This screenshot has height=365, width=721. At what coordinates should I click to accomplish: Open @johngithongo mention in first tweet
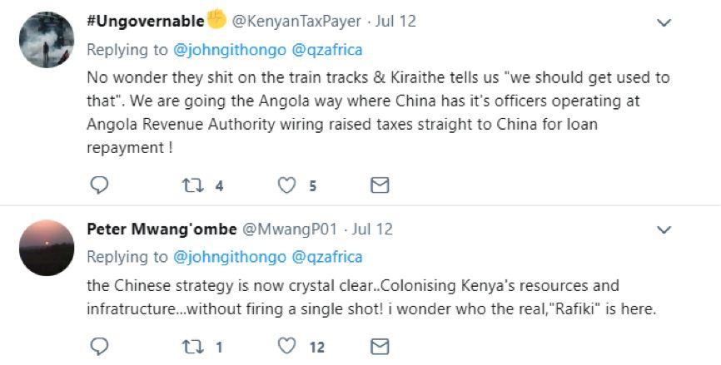(x=230, y=49)
